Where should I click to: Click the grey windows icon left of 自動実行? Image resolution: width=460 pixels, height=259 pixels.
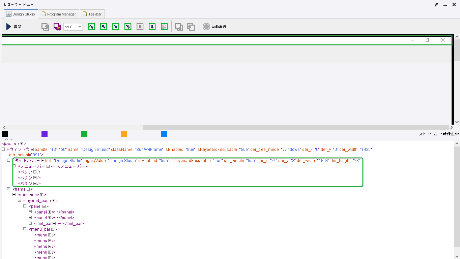(191, 27)
